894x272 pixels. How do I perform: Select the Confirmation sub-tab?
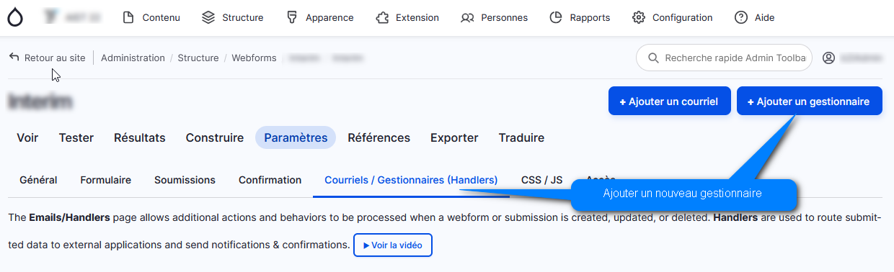270,180
